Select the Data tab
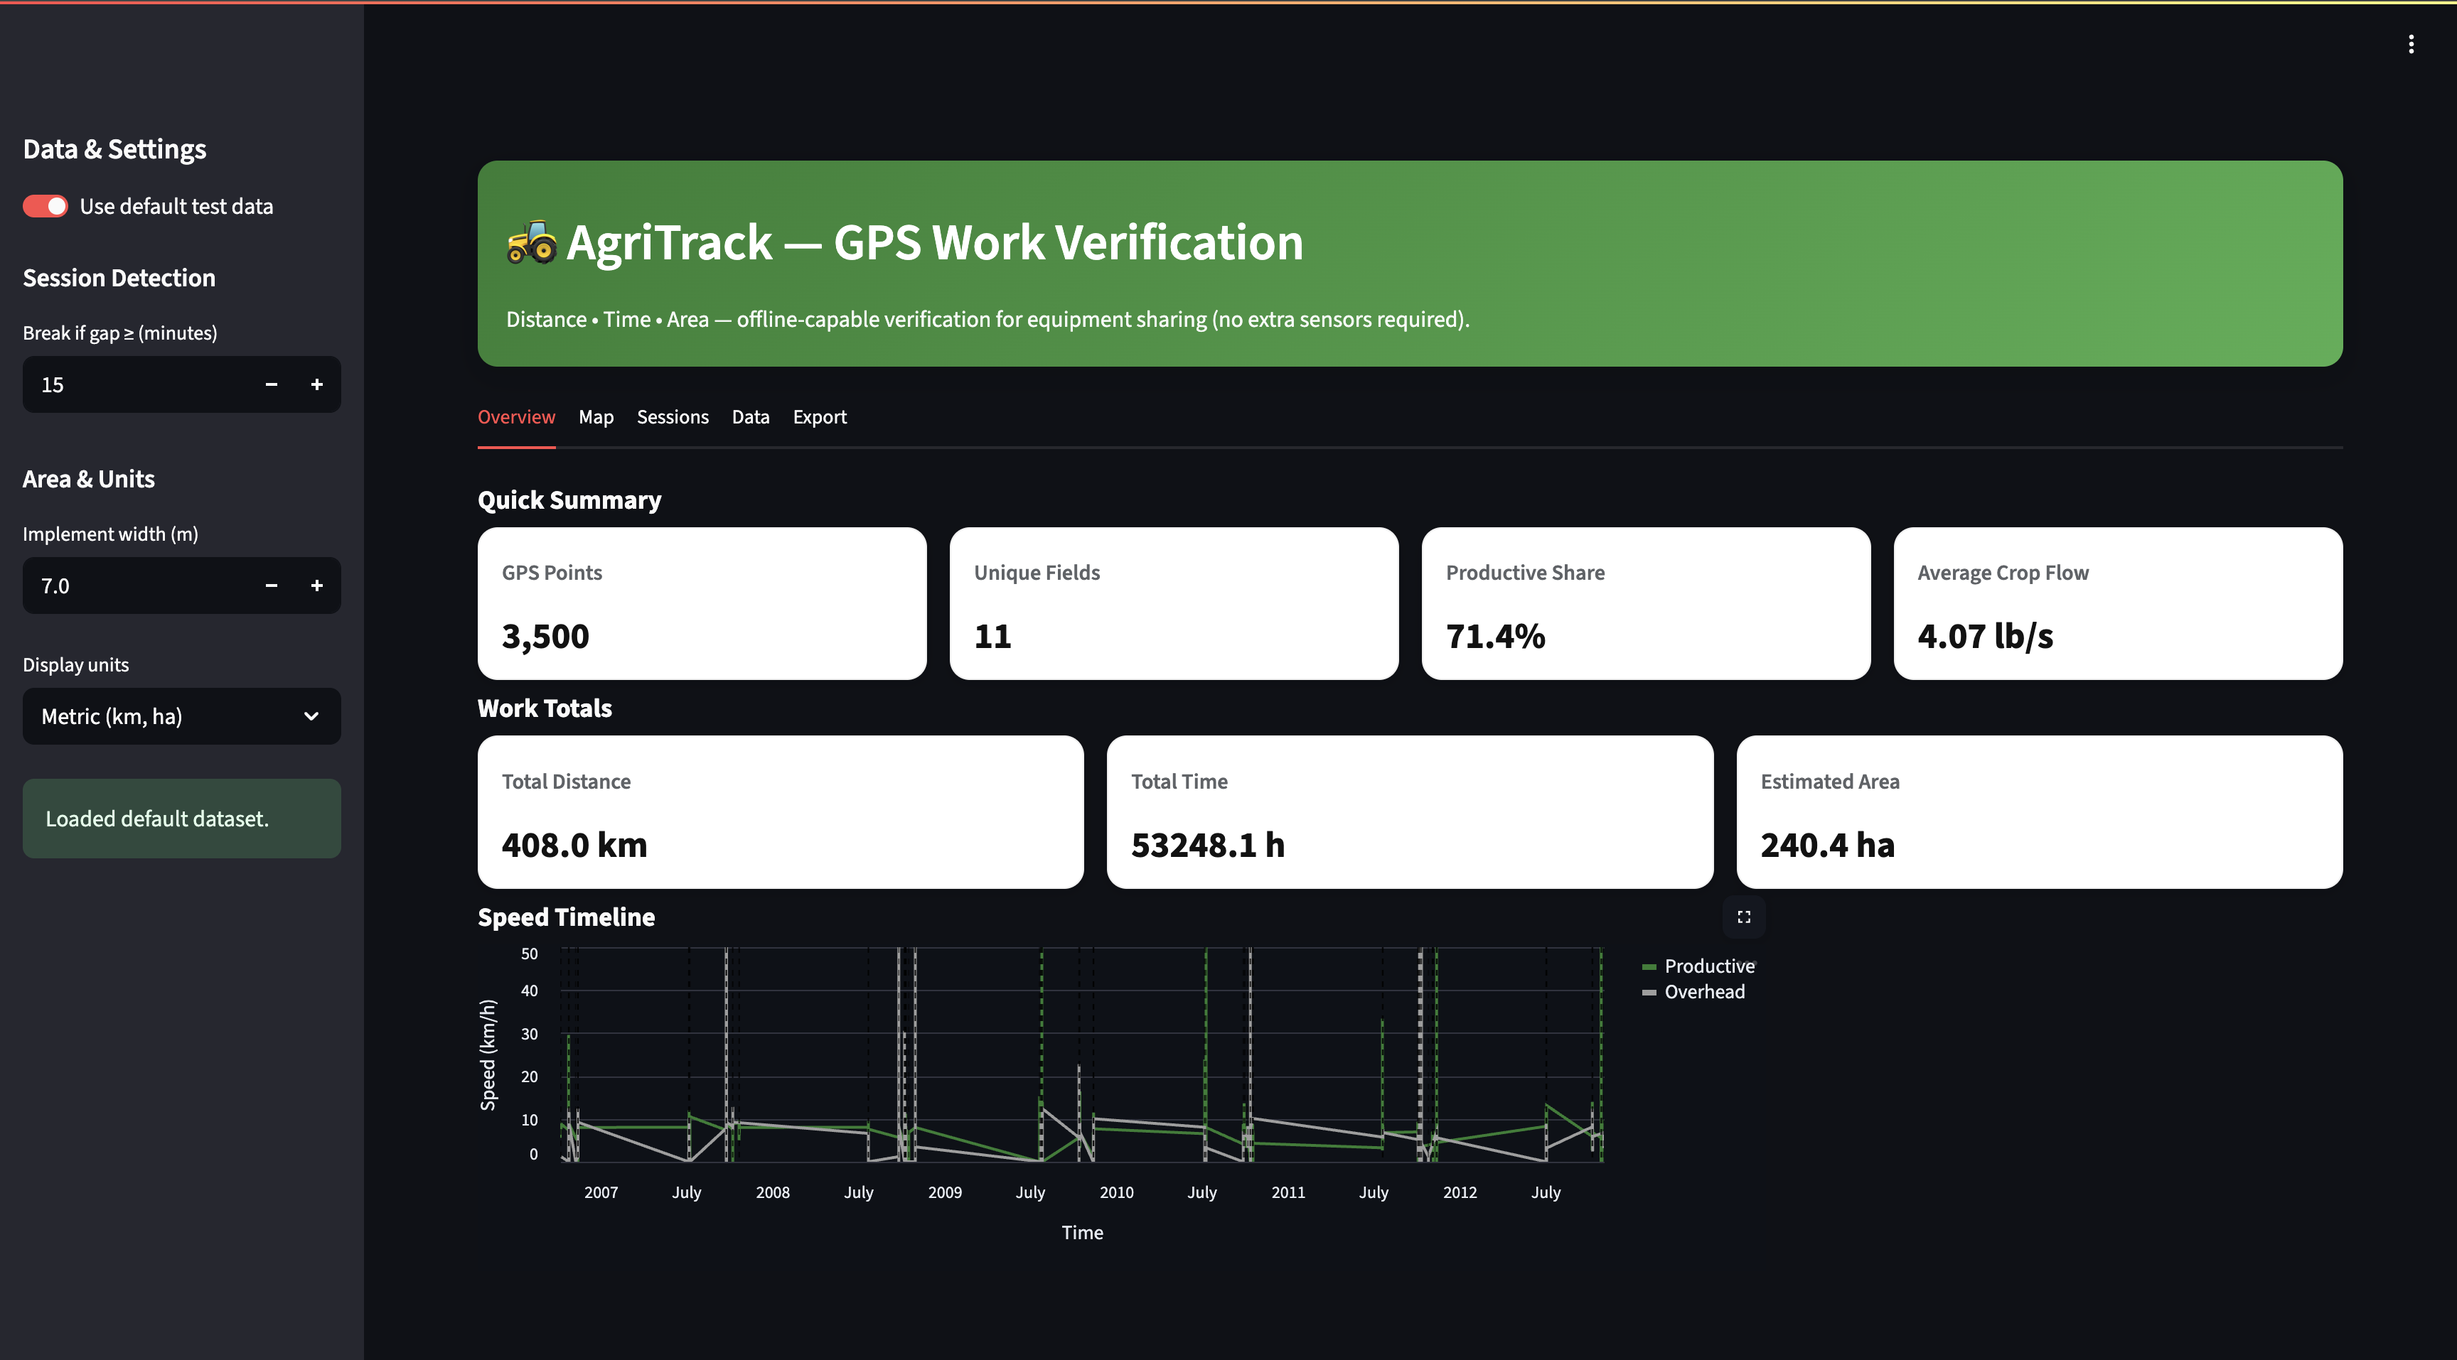This screenshot has height=1360, width=2457. (x=750, y=416)
